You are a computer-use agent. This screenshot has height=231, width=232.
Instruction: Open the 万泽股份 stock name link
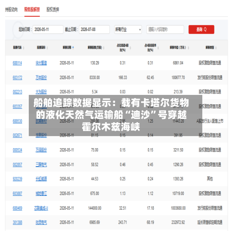click(x=41, y=150)
